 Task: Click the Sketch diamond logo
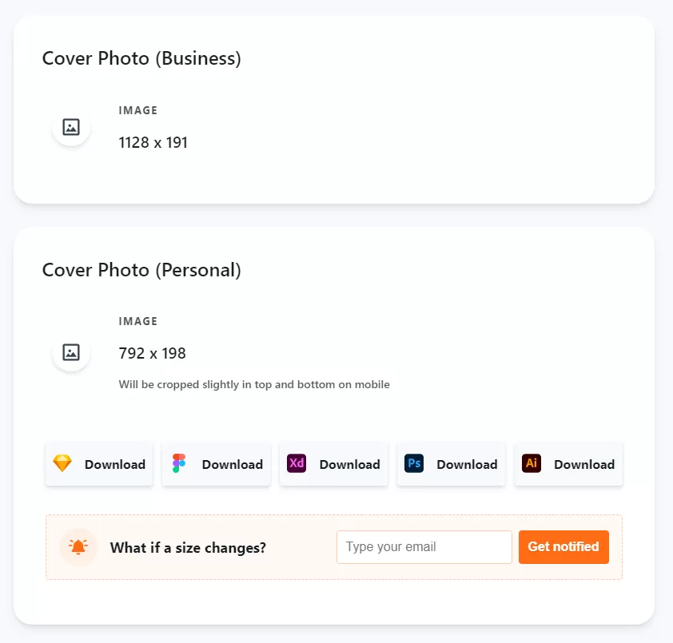pos(62,463)
